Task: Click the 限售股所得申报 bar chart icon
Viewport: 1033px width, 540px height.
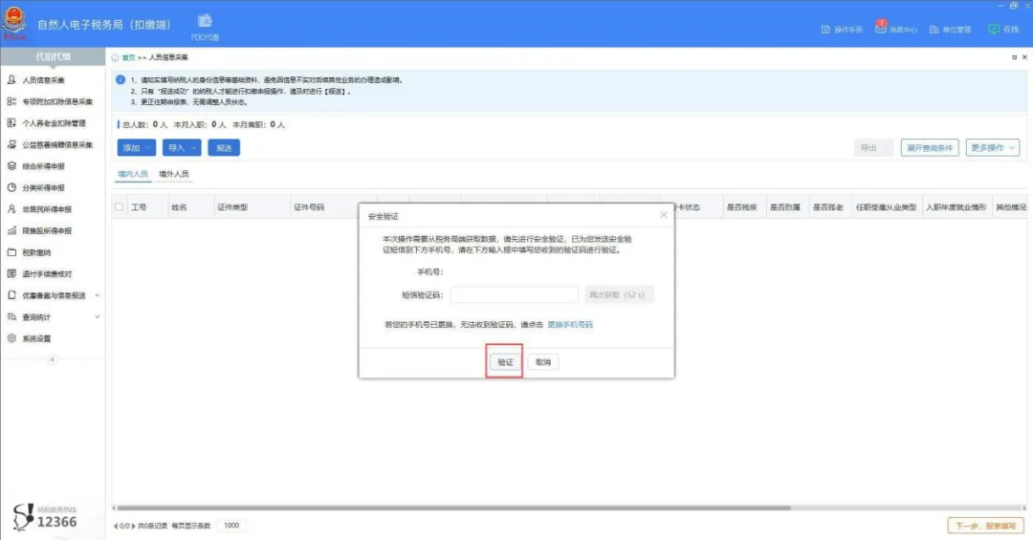Action: coord(11,230)
